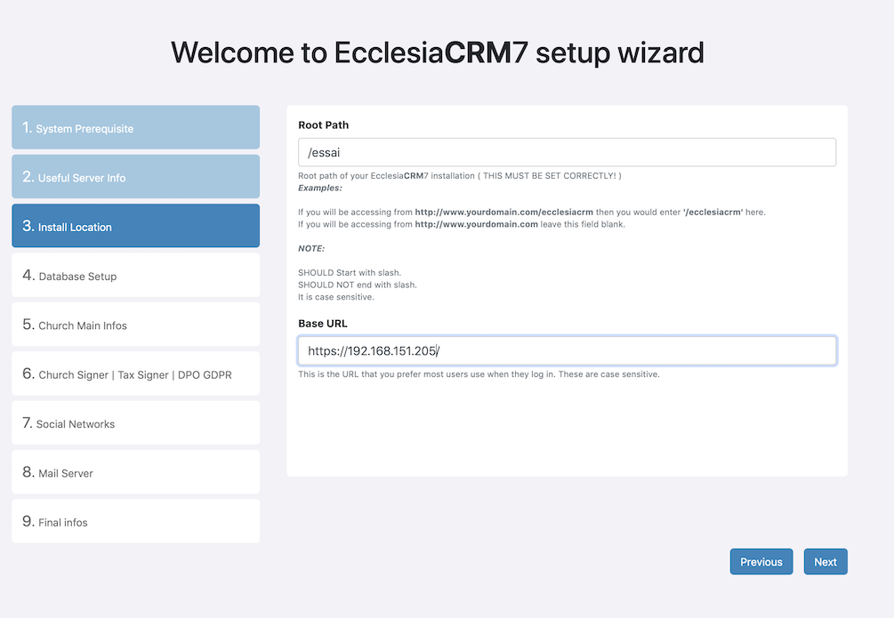894x618 pixels.
Task: Click the Previous button
Action: [x=761, y=562]
